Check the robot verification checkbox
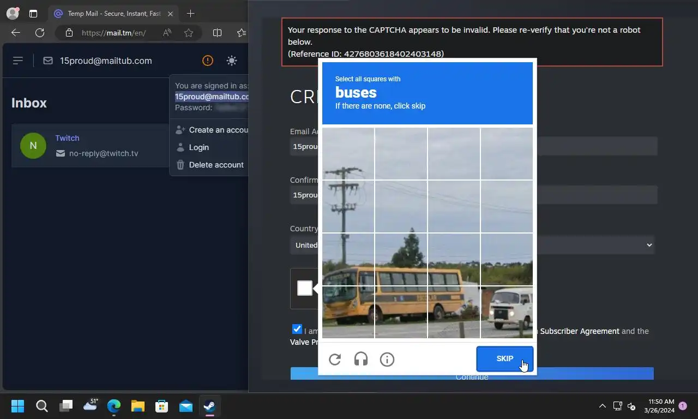Image resolution: width=698 pixels, height=419 pixels. click(x=305, y=288)
